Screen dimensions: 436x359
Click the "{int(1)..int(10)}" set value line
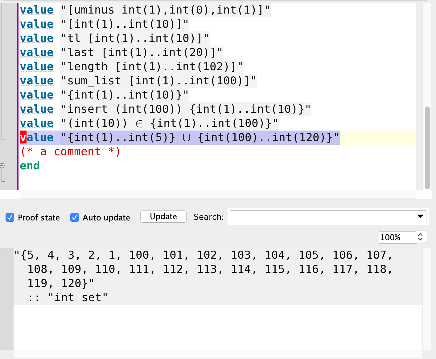click(x=104, y=95)
